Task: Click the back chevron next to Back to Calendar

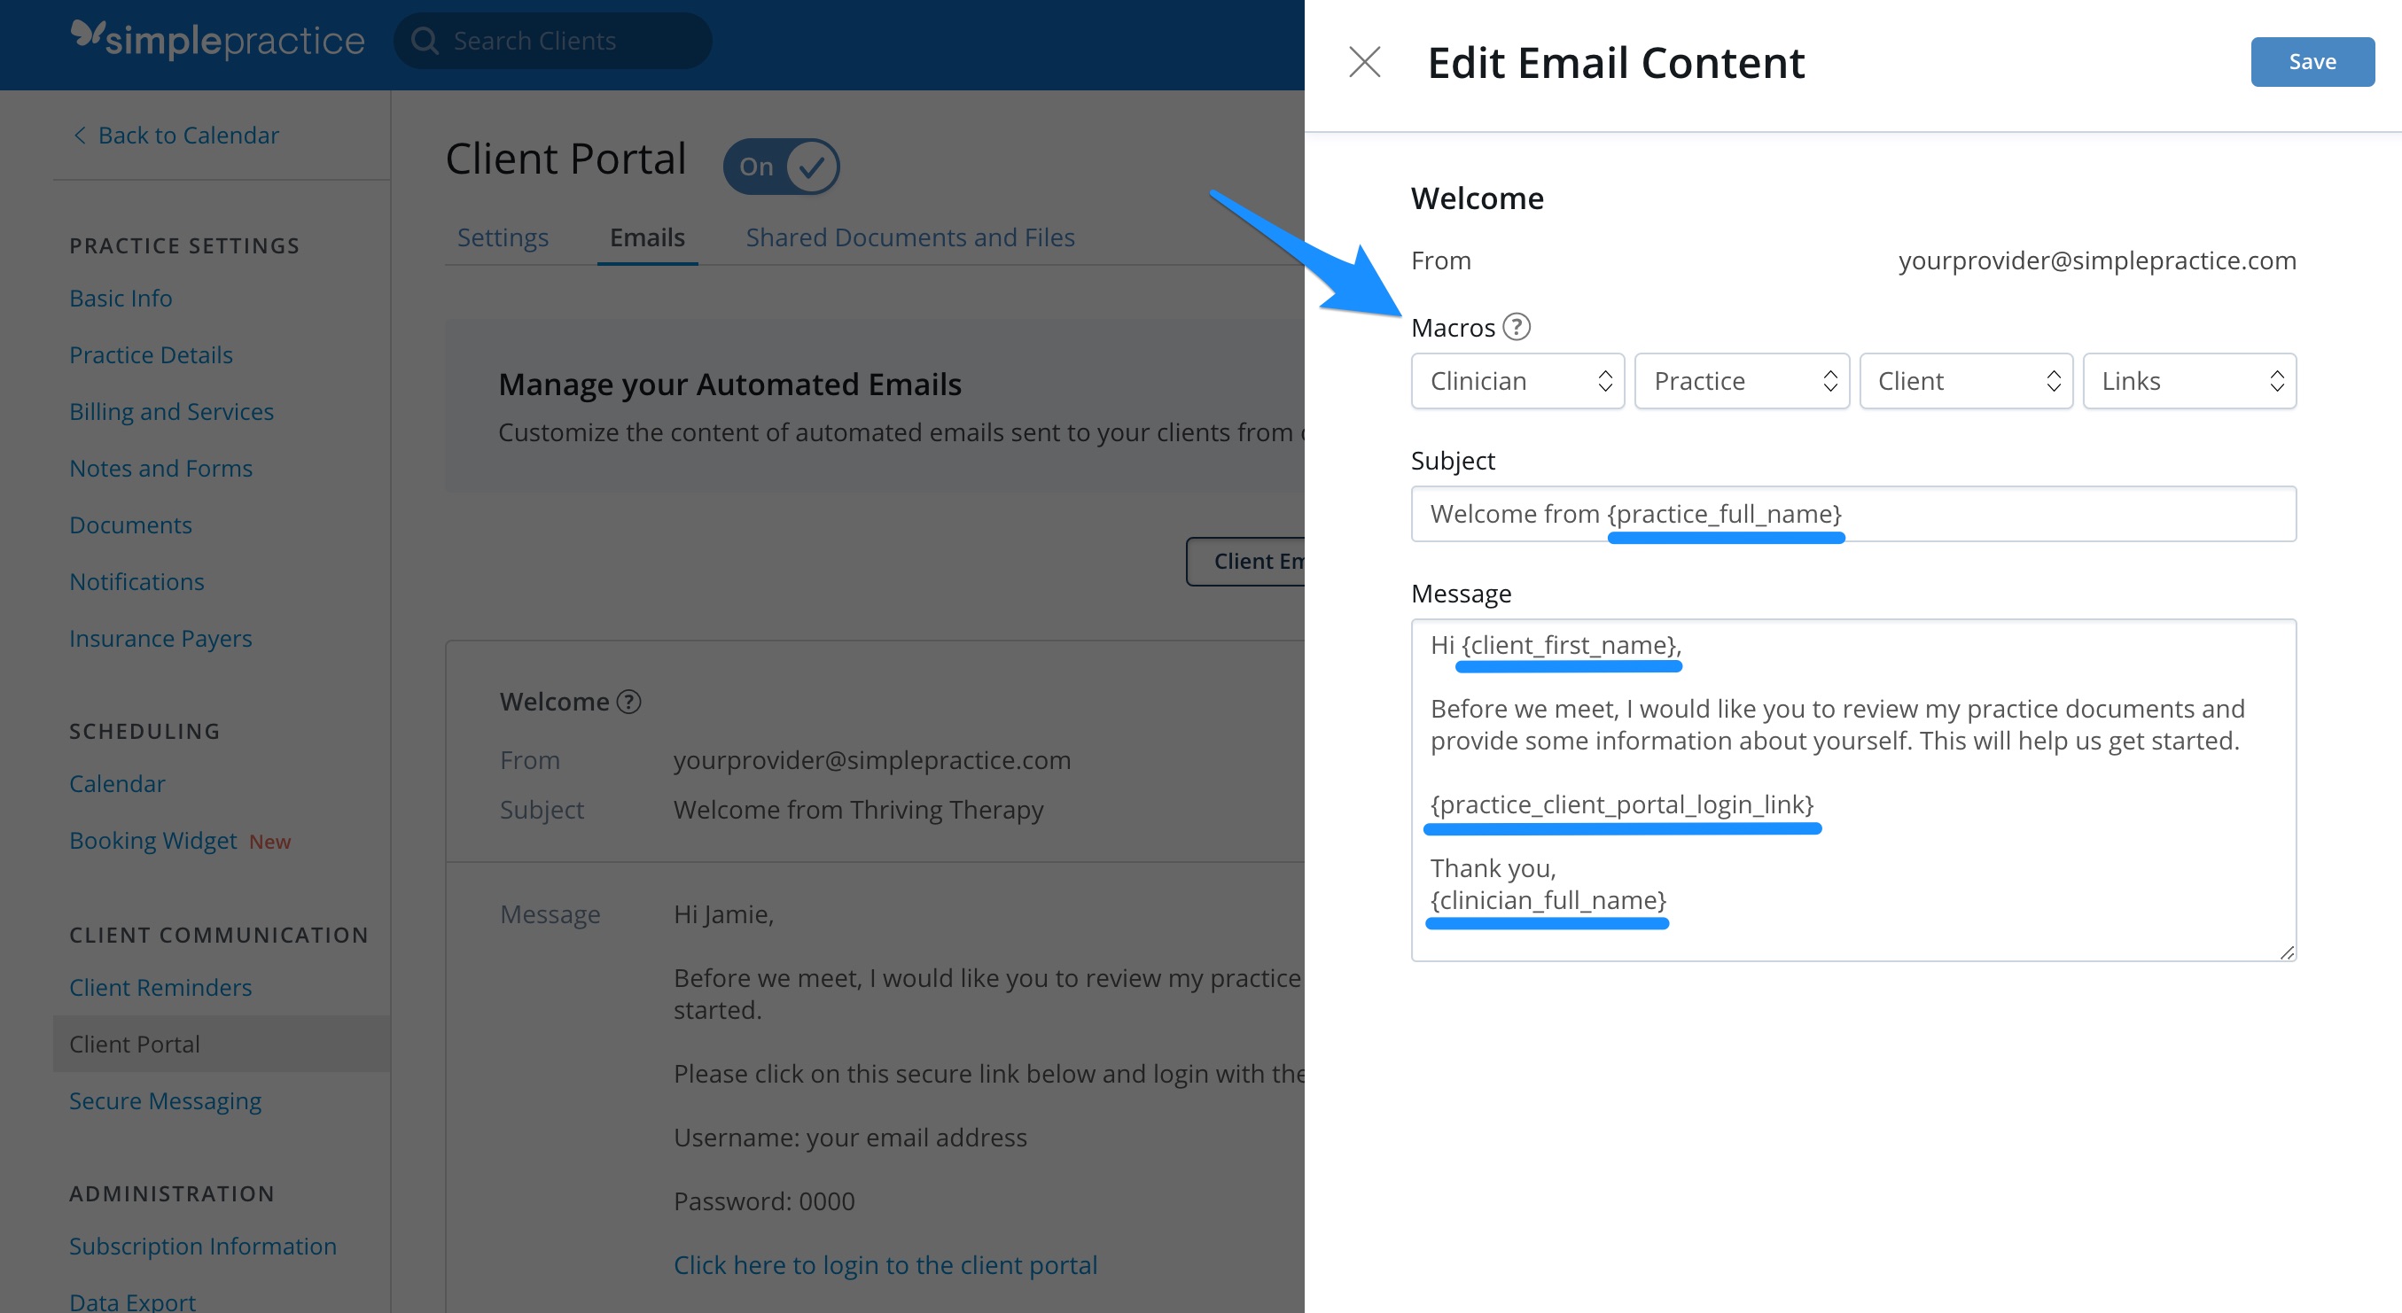Action: coord(79,136)
